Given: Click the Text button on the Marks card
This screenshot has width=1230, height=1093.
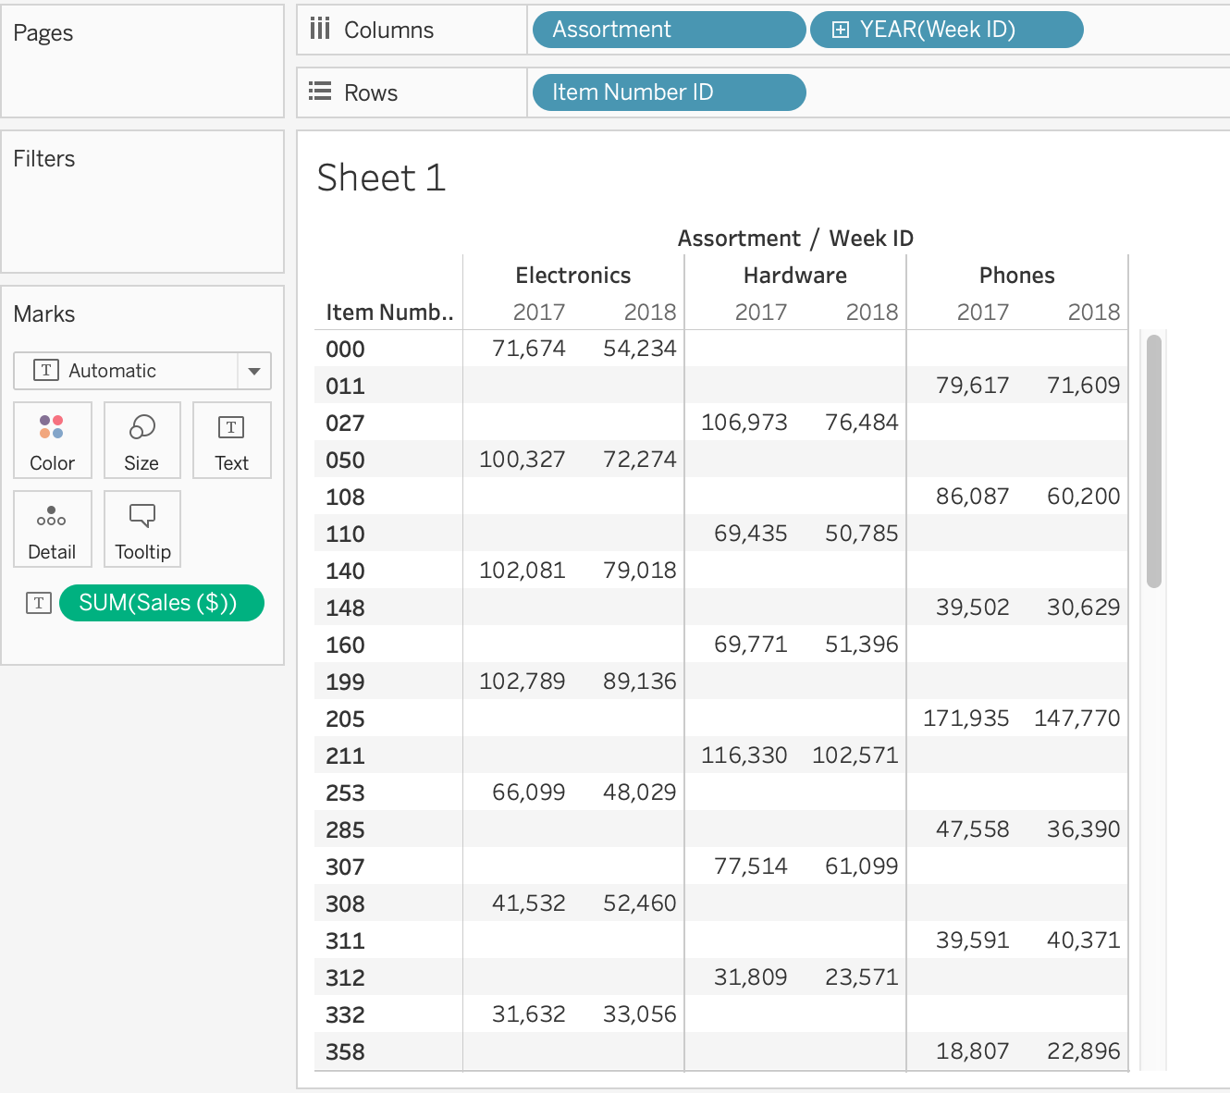Looking at the screenshot, I should click(x=231, y=440).
